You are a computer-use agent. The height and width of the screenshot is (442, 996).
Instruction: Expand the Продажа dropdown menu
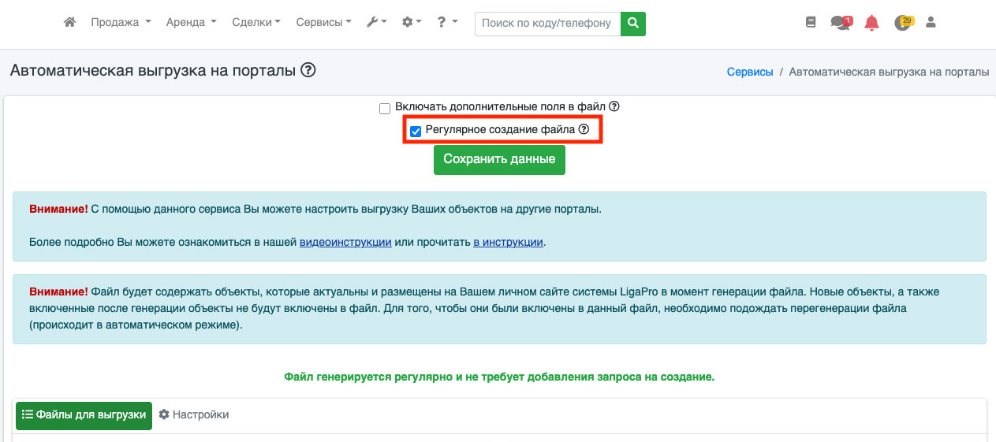tap(121, 23)
